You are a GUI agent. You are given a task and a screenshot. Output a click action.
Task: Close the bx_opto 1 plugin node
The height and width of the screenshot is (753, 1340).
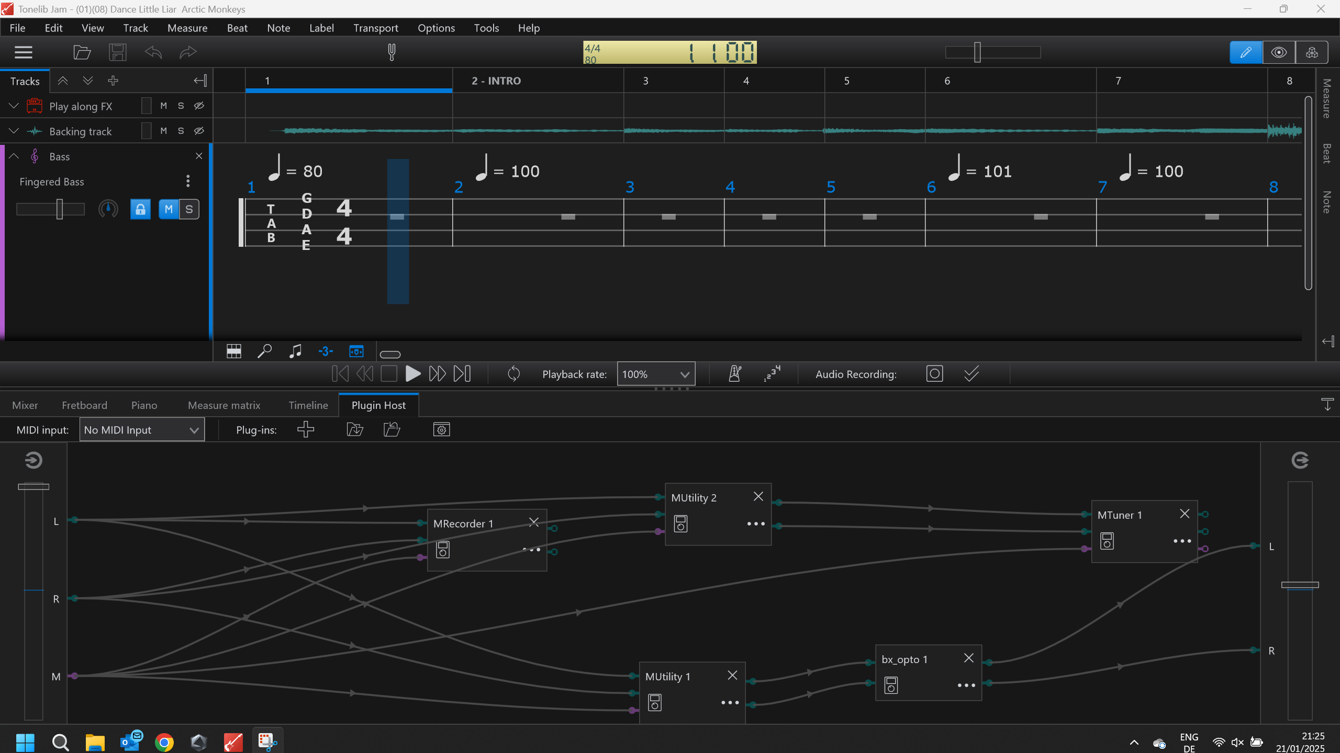point(969,658)
